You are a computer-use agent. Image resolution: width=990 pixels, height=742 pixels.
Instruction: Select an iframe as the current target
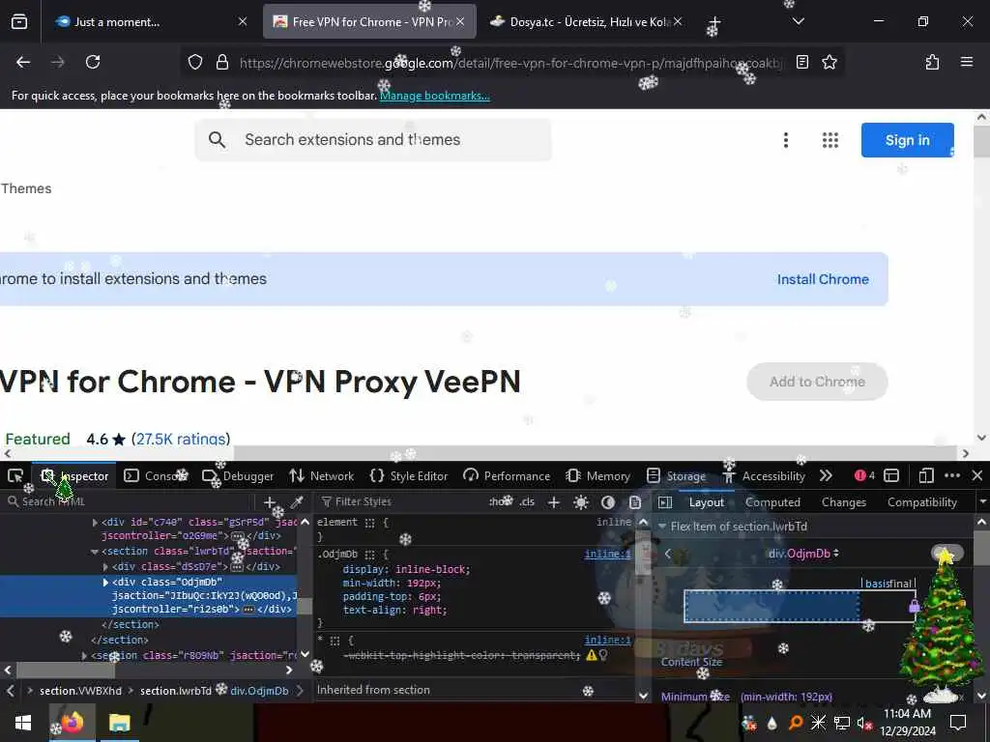click(x=891, y=475)
